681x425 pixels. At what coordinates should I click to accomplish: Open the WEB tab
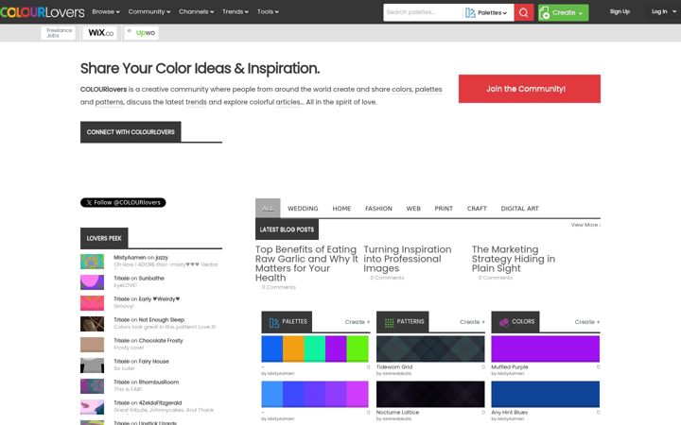point(413,209)
